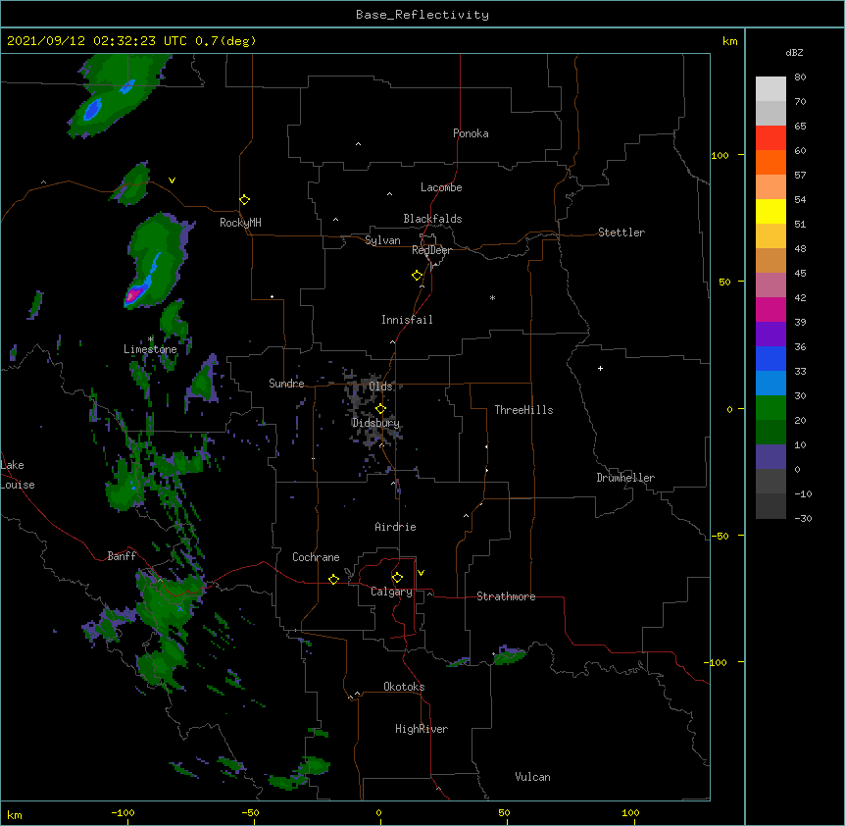Click the 50 tick on horizontal axis
The height and width of the screenshot is (826, 845).
(504, 812)
